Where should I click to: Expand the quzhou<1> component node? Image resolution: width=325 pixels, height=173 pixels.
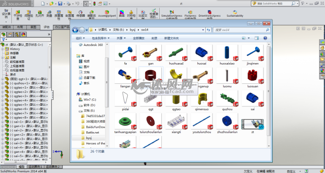(2, 83)
